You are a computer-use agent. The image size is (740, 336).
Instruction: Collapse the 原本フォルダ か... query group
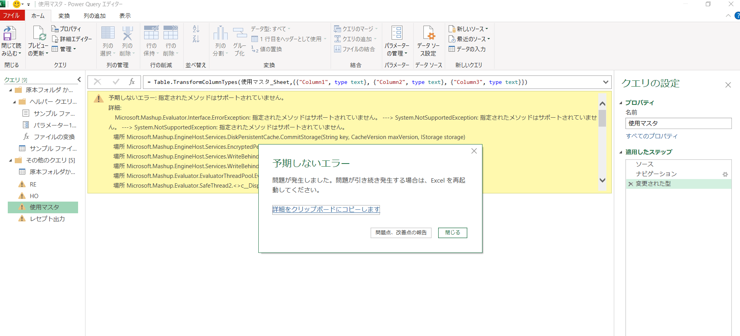pyautogui.click(x=10, y=90)
